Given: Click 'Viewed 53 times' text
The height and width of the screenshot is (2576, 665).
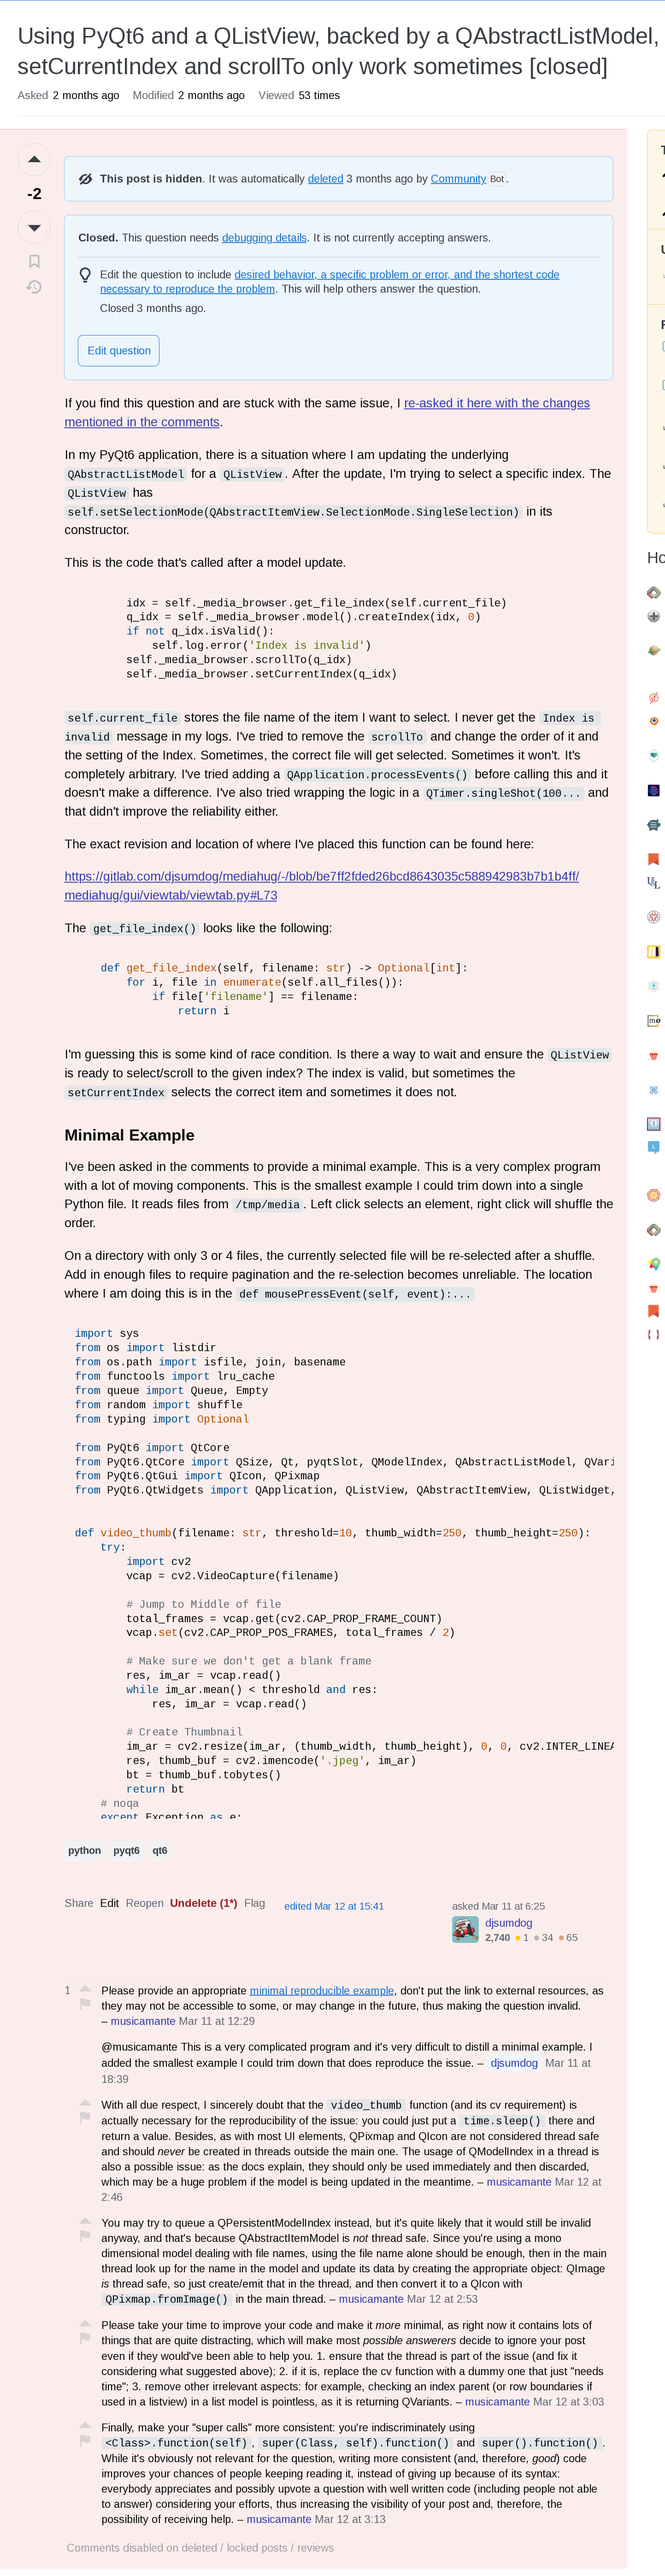Looking at the screenshot, I should tap(299, 96).
